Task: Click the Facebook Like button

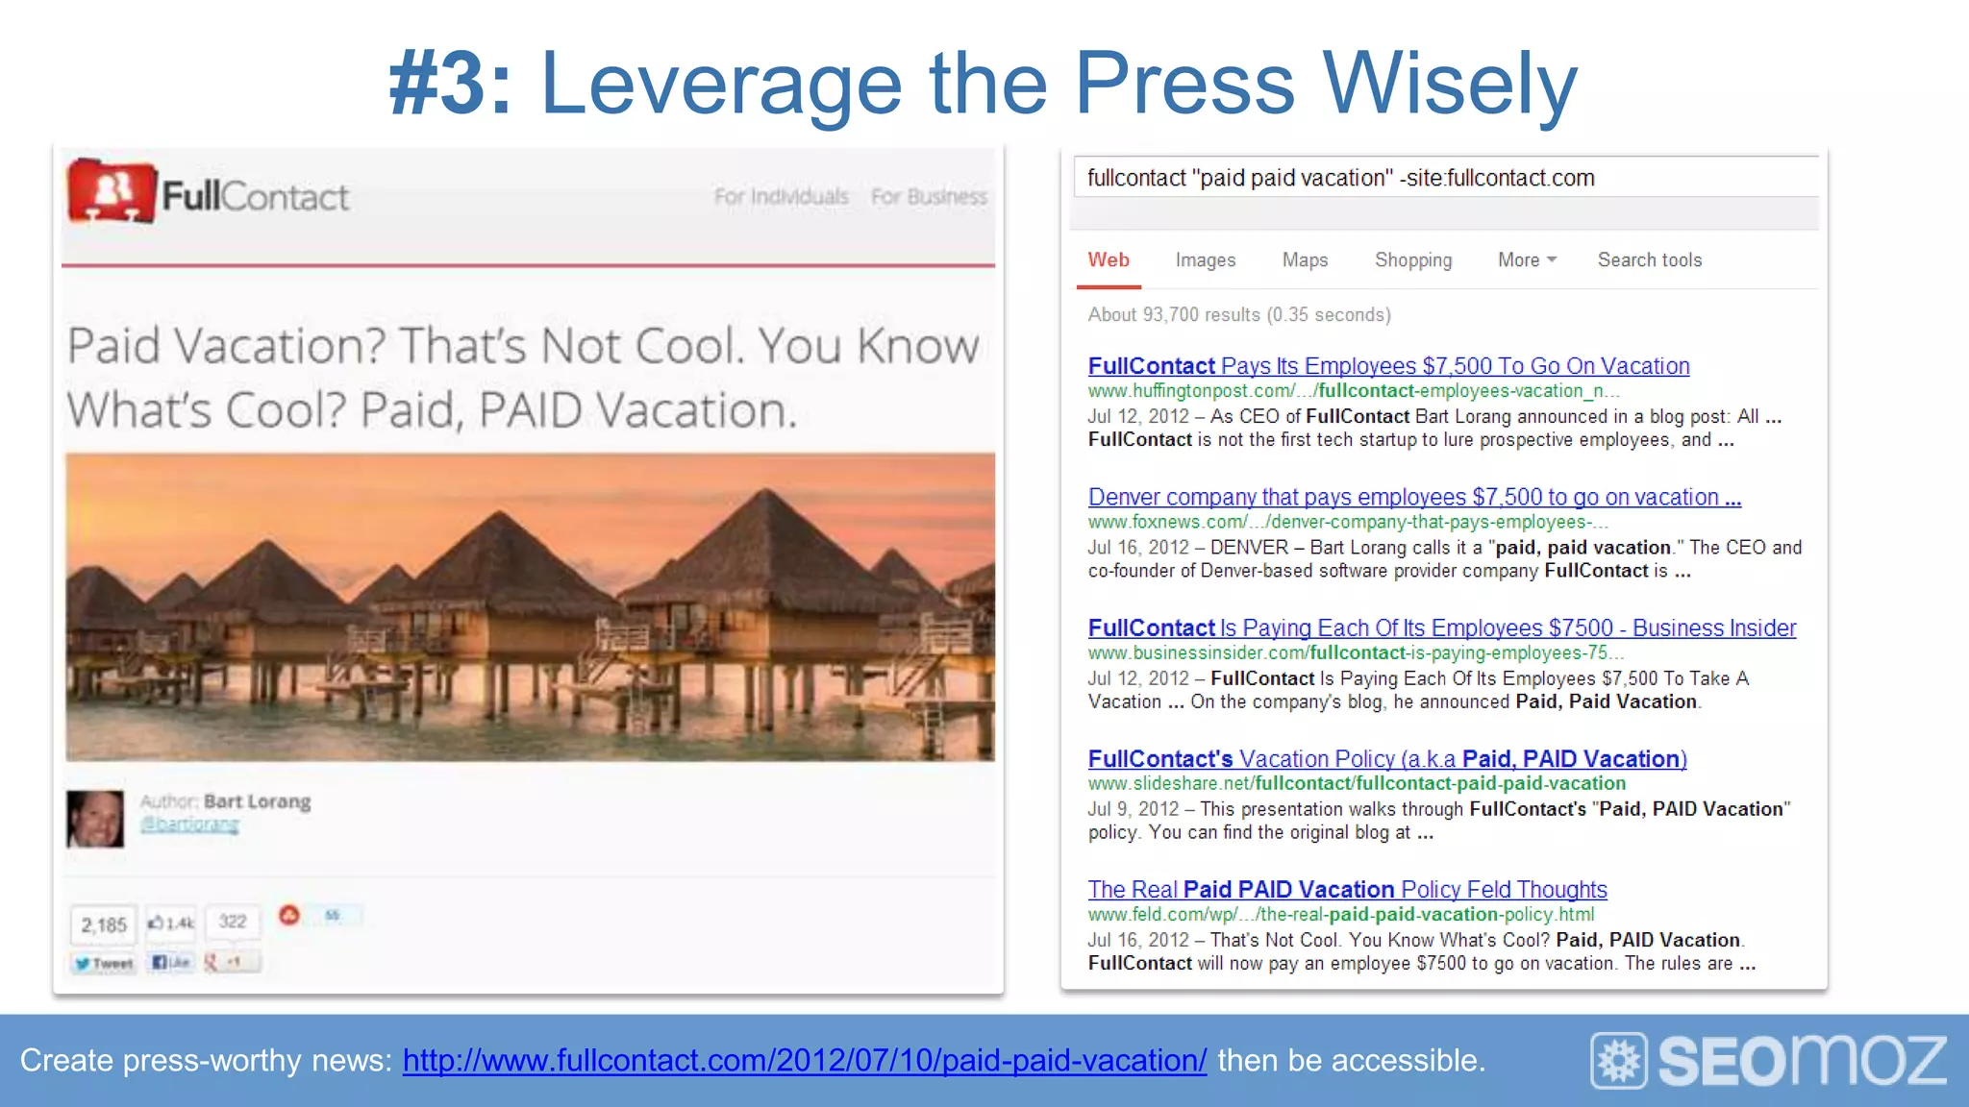Action: point(171,962)
